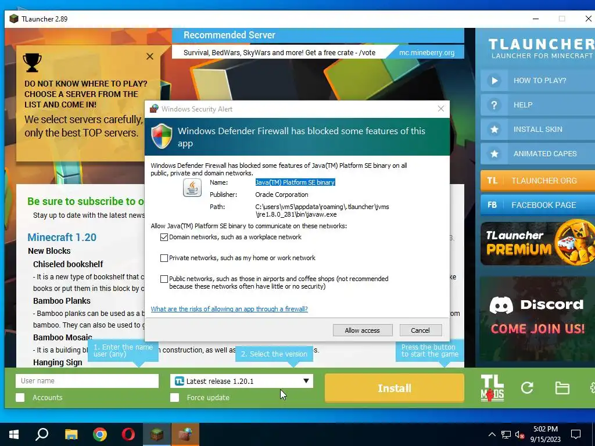Click the Chiseled bookshelf heading
595x446 pixels.
coord(68,264)
